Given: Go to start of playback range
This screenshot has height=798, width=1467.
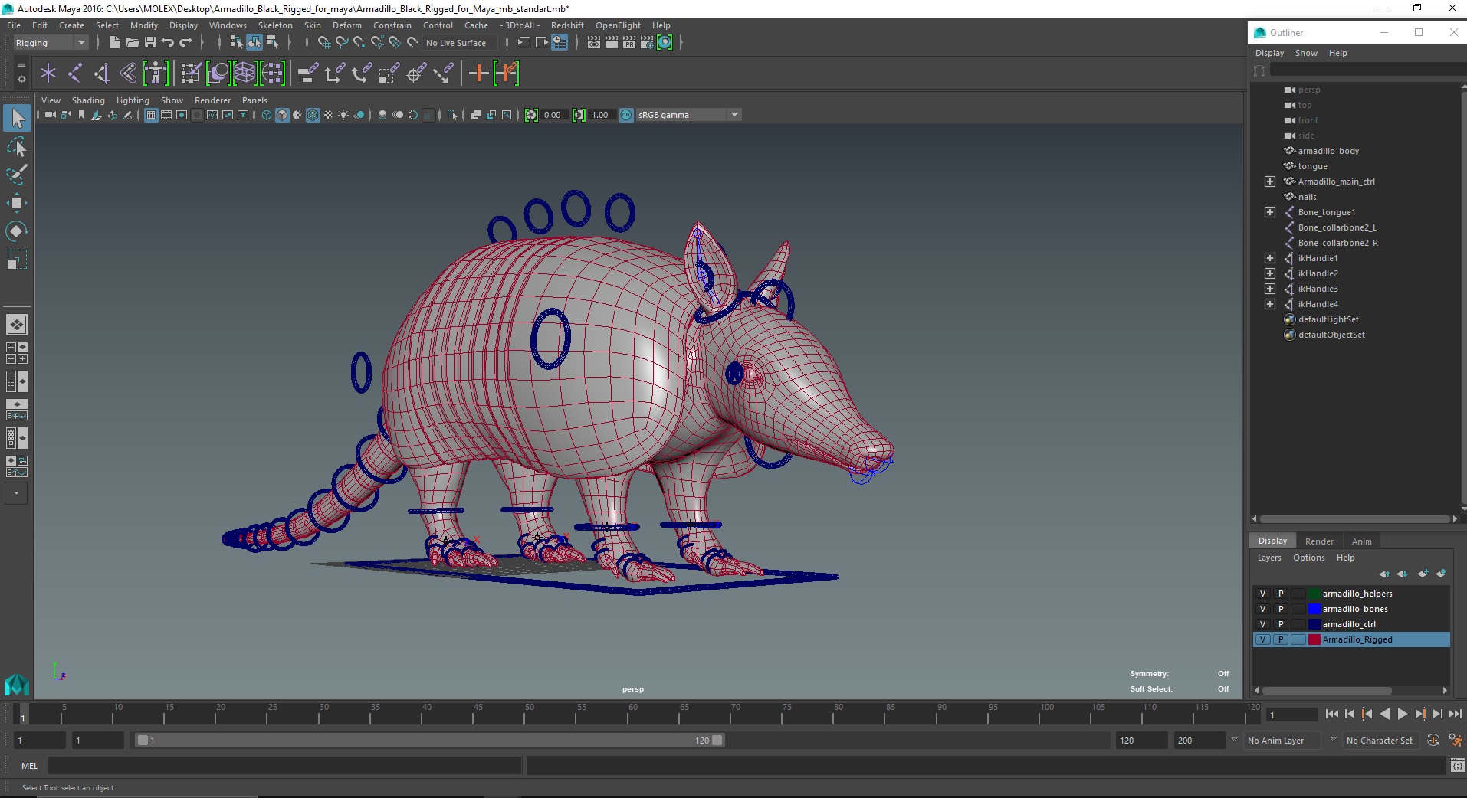Looking at the screenshot, I should coord(1332,714).
